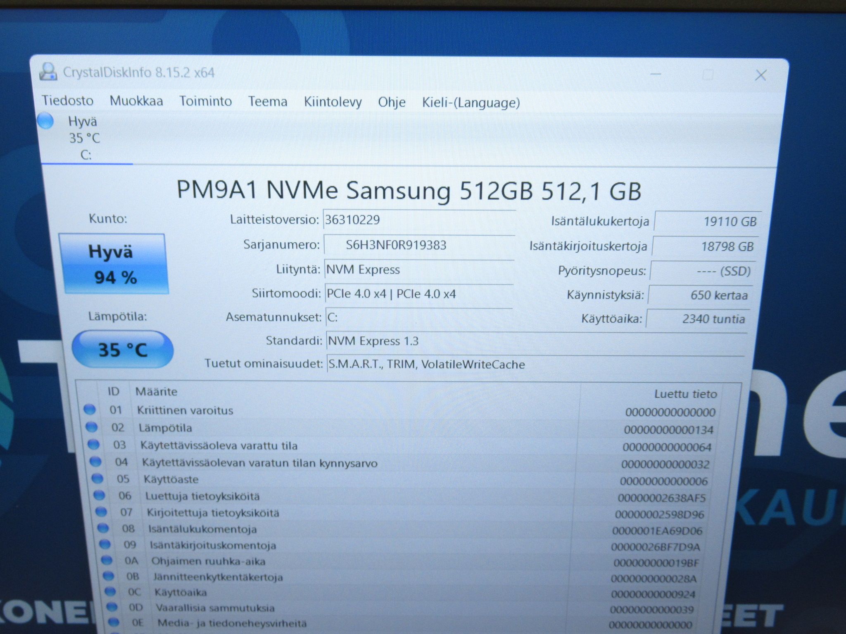Click status dot for Kirjoitettuja tietoyksiköitä
This screenshot has width=846, height=634.
pos(101,512)
